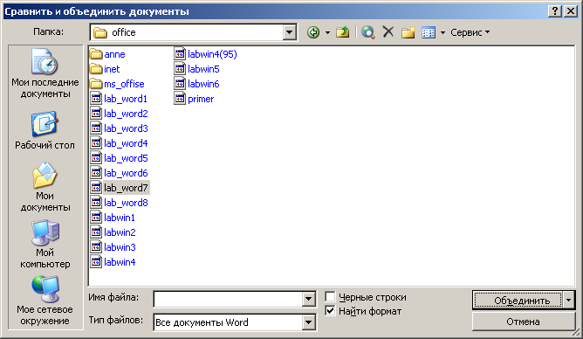The width and height of the screenshot is (583, 339).
Task: Click the dialog help question mark button
Action: pos(555,11)
